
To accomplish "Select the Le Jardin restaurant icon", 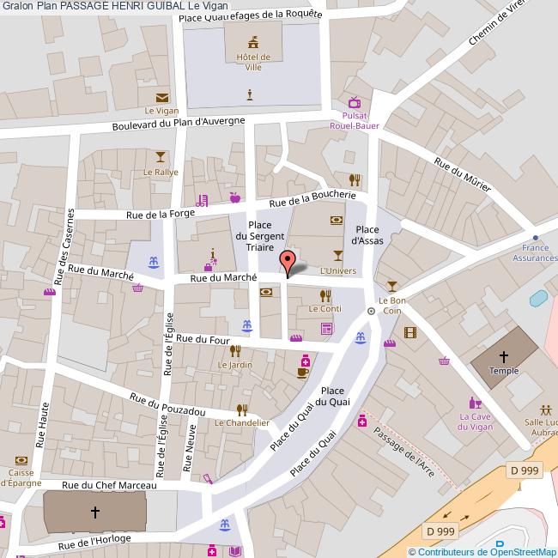I will (x=234, y=350).
